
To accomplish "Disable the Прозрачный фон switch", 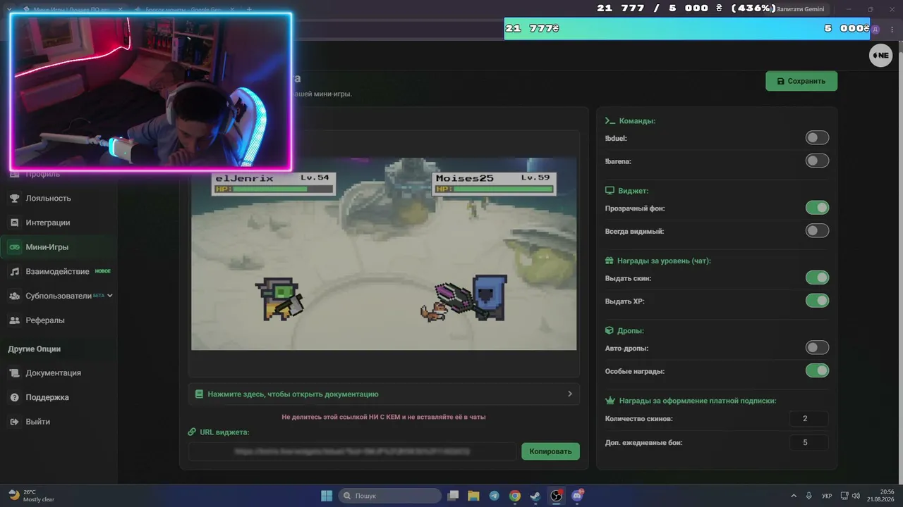I will 817,208.
